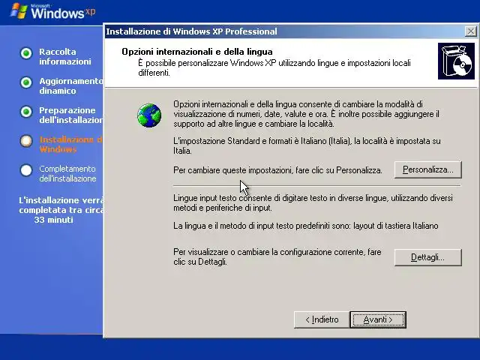This screenshot has width=480, height=360.
Task: Click the Raccolta informazioni step indicator
Action: click(26, 53)
